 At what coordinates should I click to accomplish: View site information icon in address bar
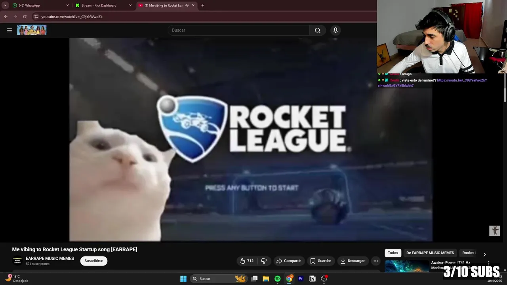point(36,17)
